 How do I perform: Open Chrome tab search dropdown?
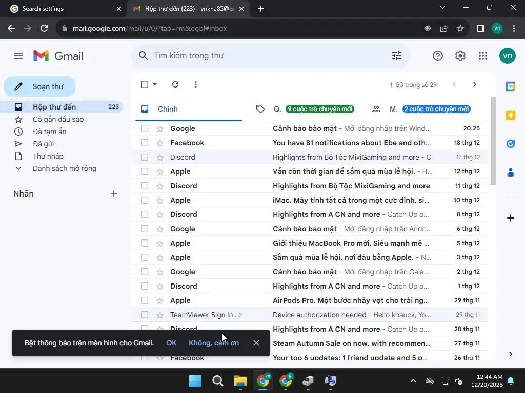point(442,7)
